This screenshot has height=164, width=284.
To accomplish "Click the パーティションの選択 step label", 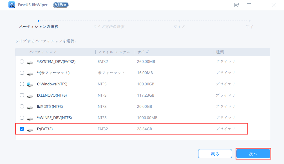I will click(x=39, y=27).
